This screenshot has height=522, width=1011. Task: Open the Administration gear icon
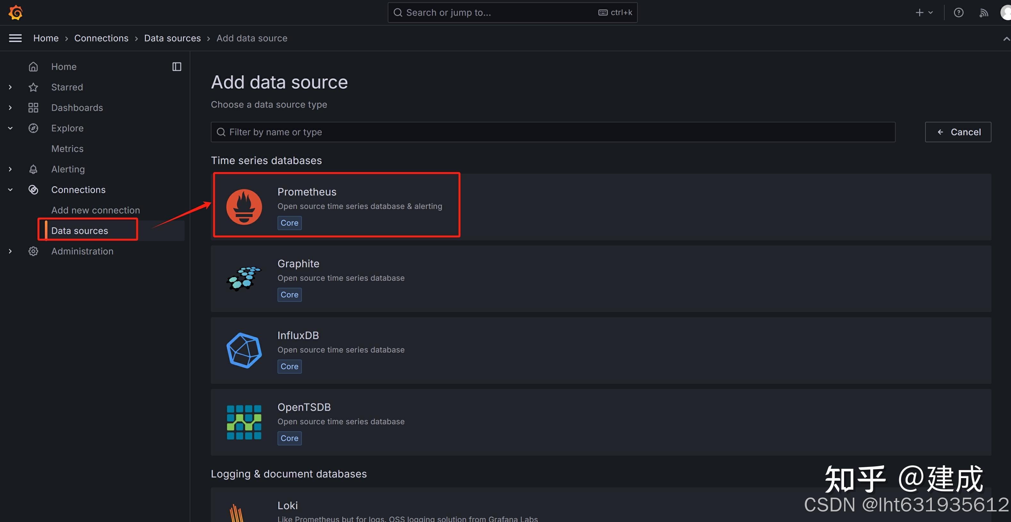(x=33, y=251)
